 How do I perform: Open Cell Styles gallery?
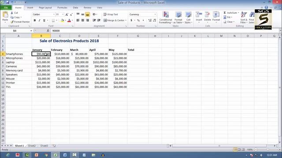pyautogui.click(x=188, y=18)
